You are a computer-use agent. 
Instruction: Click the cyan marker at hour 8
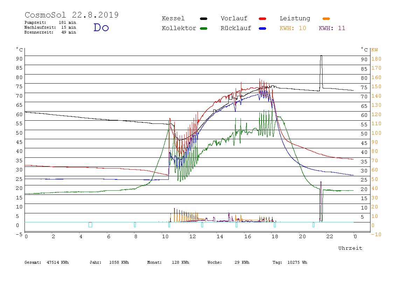135,225
